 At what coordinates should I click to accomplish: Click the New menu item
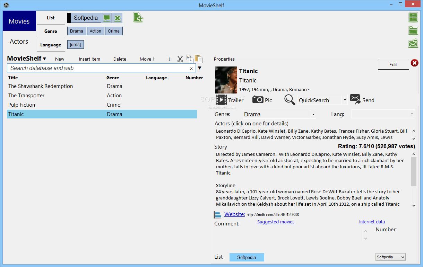pos(60,59)
